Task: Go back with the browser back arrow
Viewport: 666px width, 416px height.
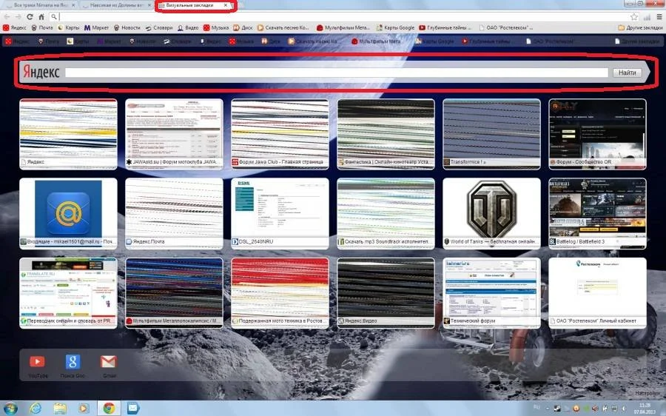Action: [x=7, y=17]
